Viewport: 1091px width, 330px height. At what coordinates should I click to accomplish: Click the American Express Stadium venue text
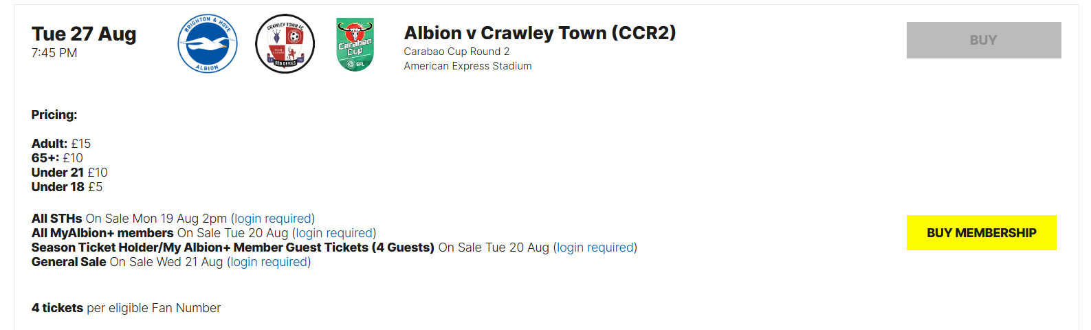[467, 66]
